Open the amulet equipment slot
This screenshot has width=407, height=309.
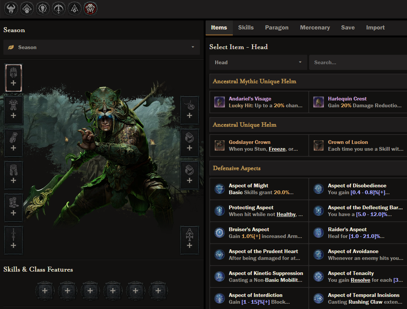point(189,110)
